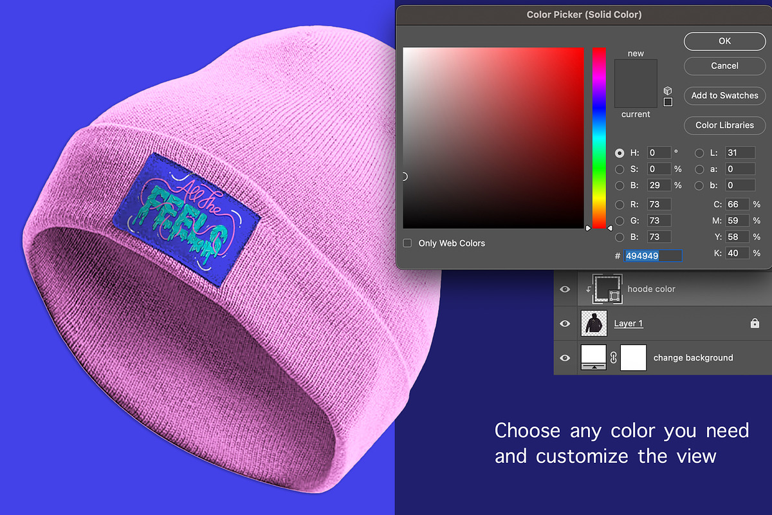Select the hoode color layer name
The width and height of the screenshot is (772, 515).
651,289
